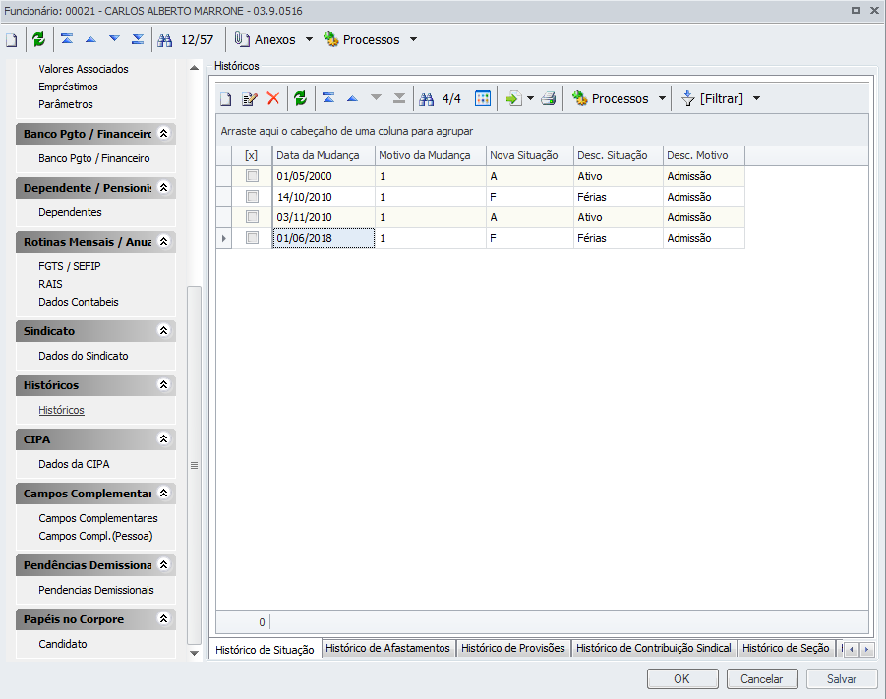Click the export icon with the green arrow
Screen dimensions: 886x699
click(513, 99)
